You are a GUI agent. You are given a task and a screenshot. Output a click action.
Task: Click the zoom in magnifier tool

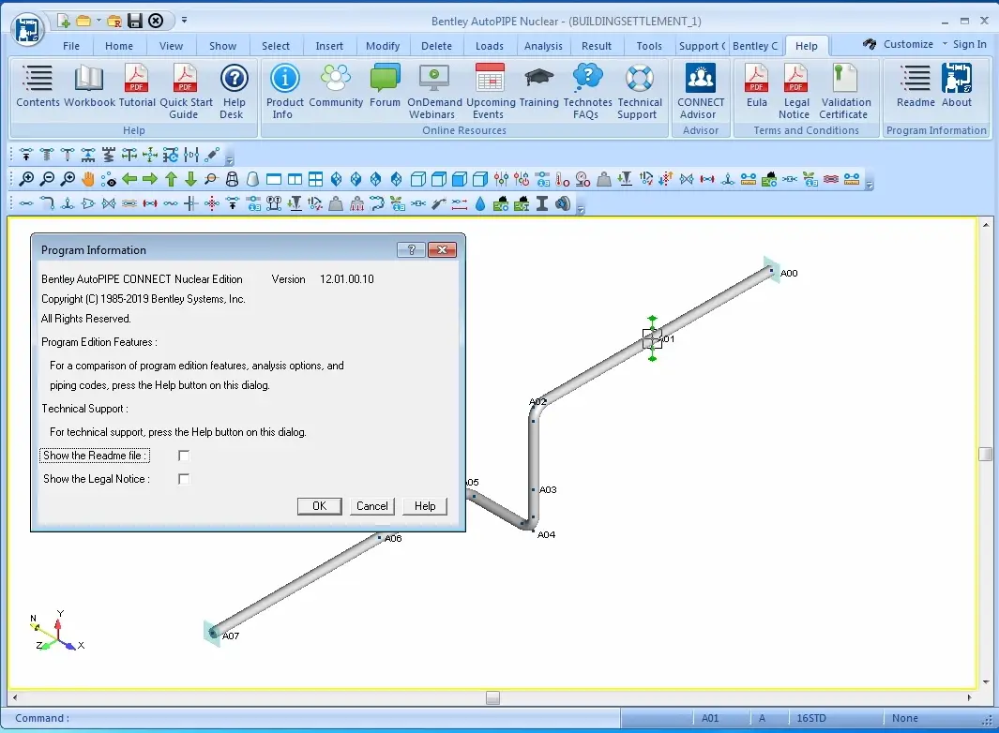[x=26, y=180]
